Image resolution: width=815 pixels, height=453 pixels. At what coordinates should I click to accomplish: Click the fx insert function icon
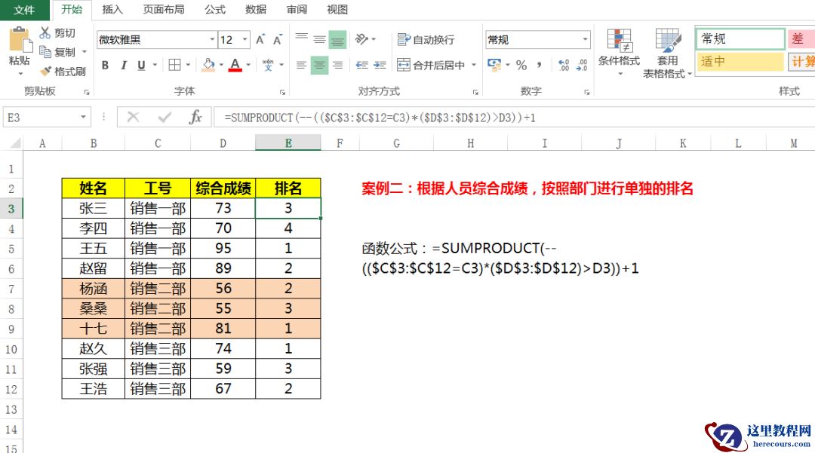195,118
